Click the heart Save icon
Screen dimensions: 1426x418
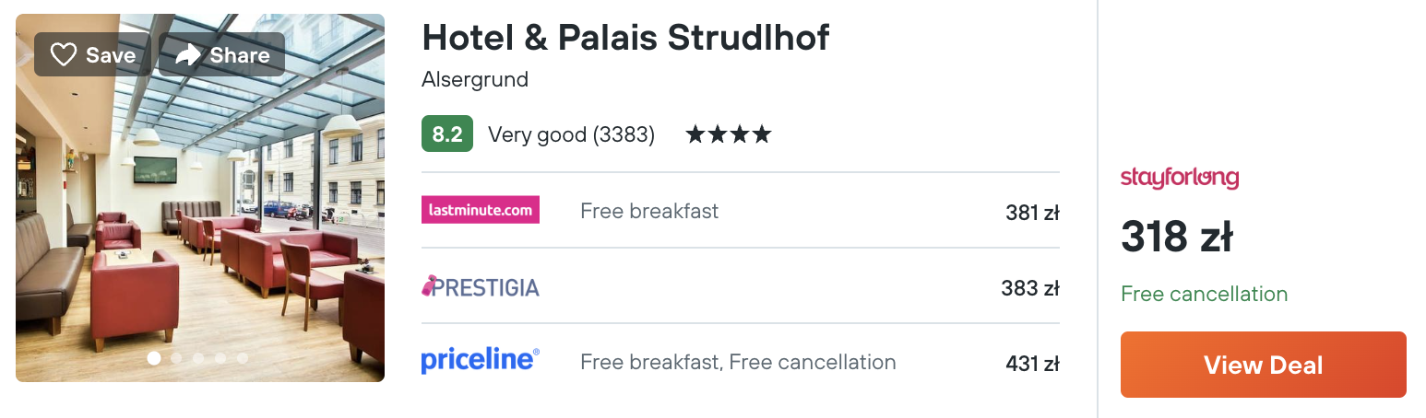(63, 55)
